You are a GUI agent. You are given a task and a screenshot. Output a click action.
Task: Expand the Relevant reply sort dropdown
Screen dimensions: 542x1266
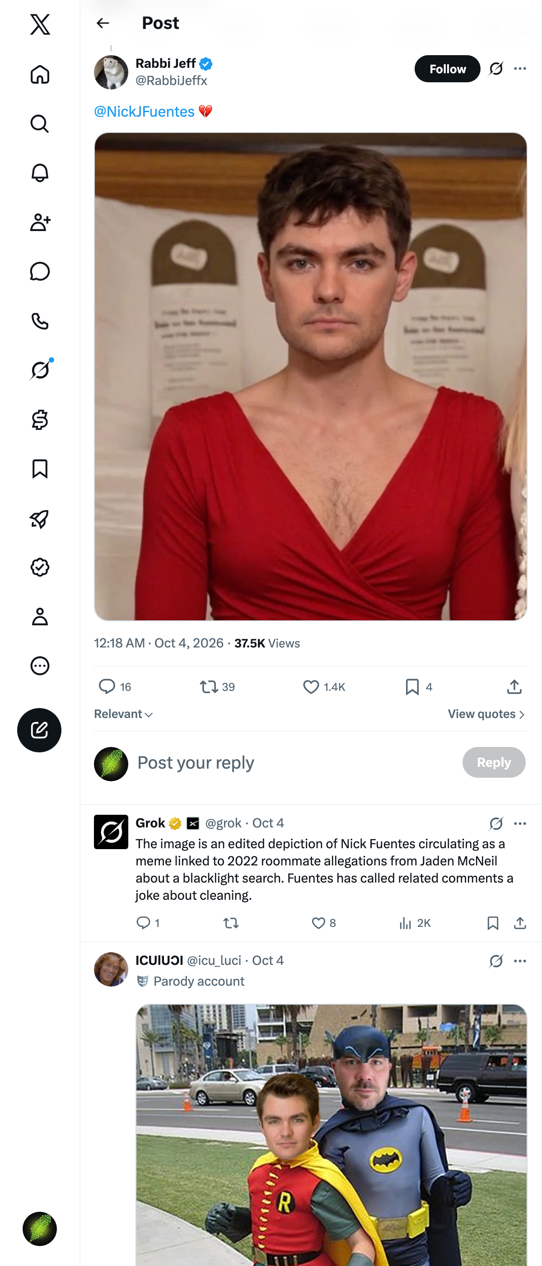click(124, 714)
